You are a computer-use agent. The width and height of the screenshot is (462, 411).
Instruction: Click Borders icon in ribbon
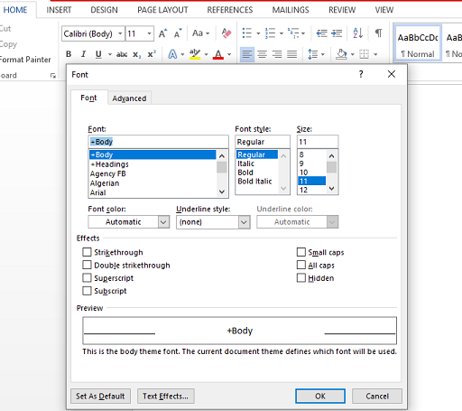[364, 54]
